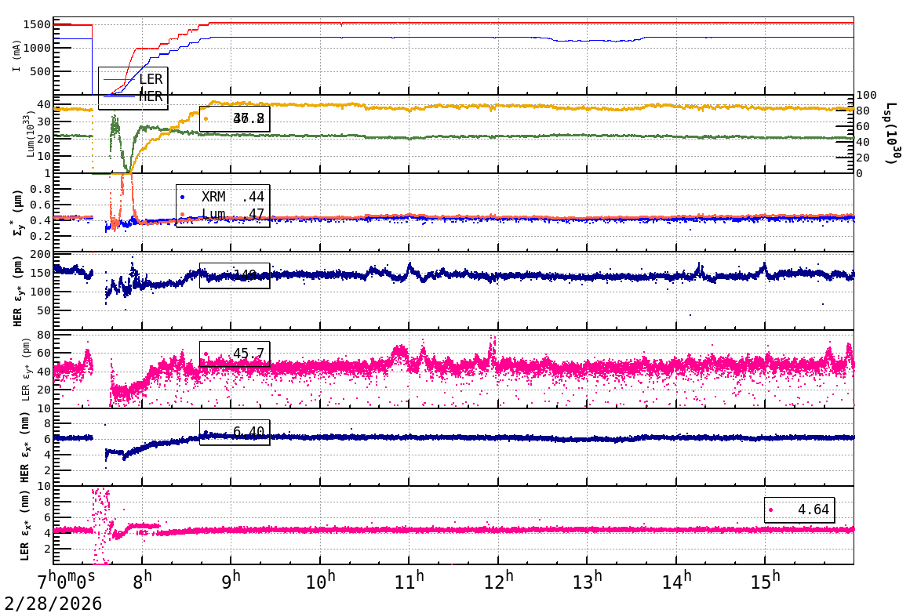
Task: Click the 7h0m0s time axis label
Action: pos(67,582)
